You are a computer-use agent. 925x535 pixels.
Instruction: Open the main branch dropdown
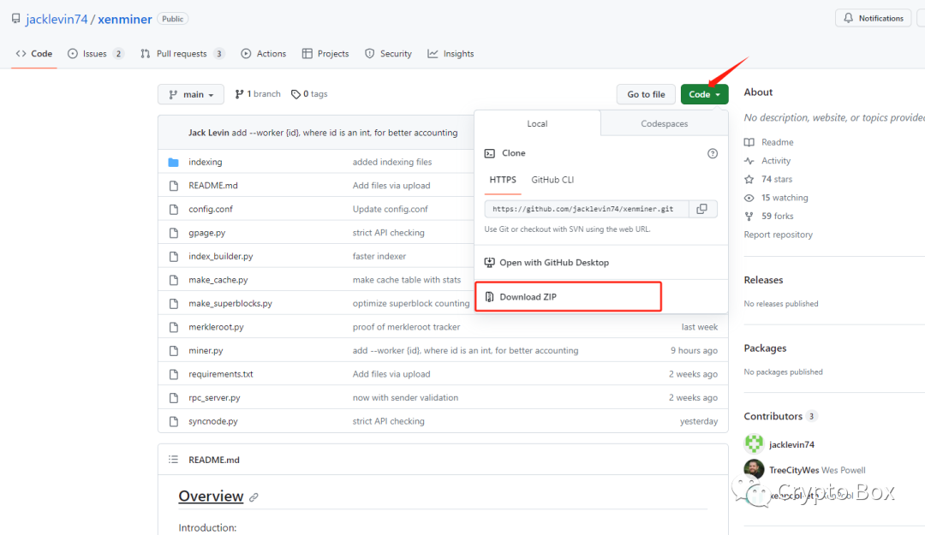(x=190, y=94)
